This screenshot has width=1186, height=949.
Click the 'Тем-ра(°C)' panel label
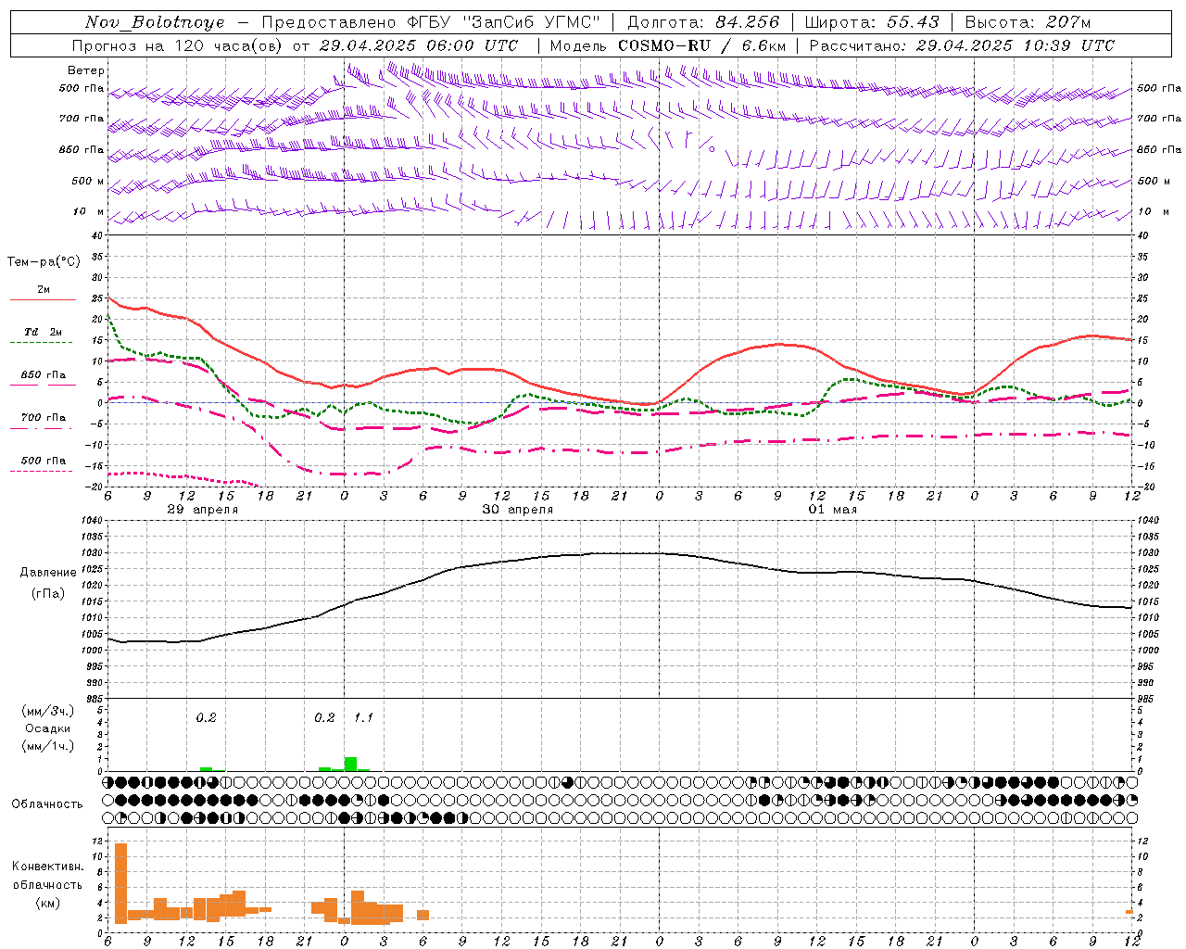click(44, 262)
